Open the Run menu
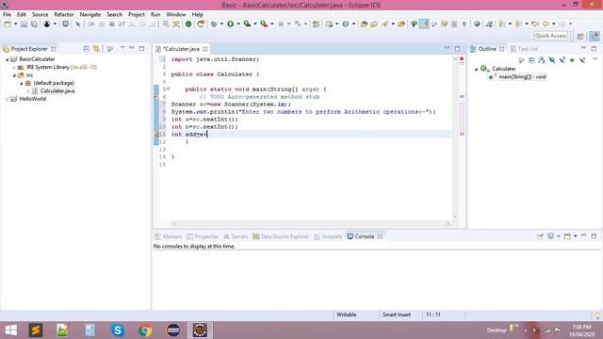The image size is (603, 339). click(155, 15)
